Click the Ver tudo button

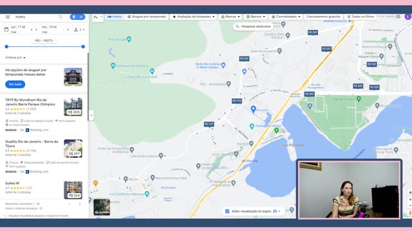click(x=15, y=84)
